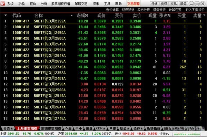The height and width of the screenshot is (137, 207).
Task: Switch to 创业 tab
Action: pos(89,128)
